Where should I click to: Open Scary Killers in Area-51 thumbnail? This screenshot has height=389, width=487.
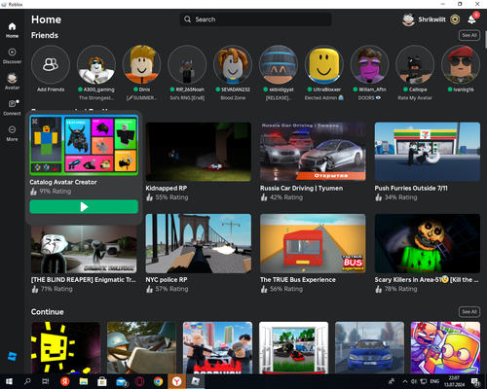point(428,243)
